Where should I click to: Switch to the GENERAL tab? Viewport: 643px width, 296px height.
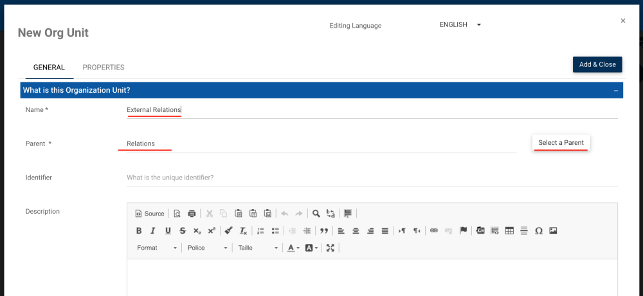pos(50,68)
